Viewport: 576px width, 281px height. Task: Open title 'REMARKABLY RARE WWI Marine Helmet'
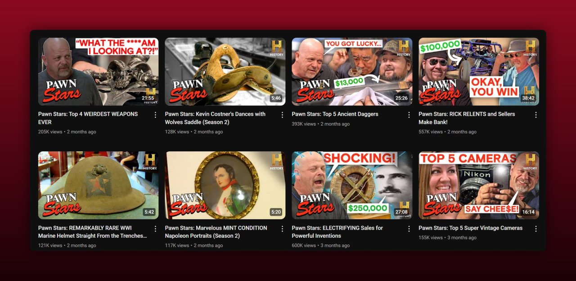93,232
